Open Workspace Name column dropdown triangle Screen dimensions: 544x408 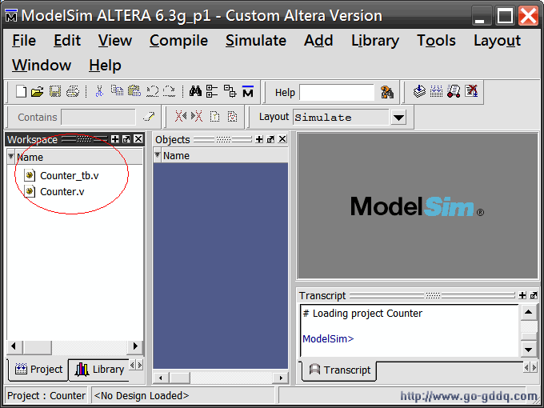point(11,157)
